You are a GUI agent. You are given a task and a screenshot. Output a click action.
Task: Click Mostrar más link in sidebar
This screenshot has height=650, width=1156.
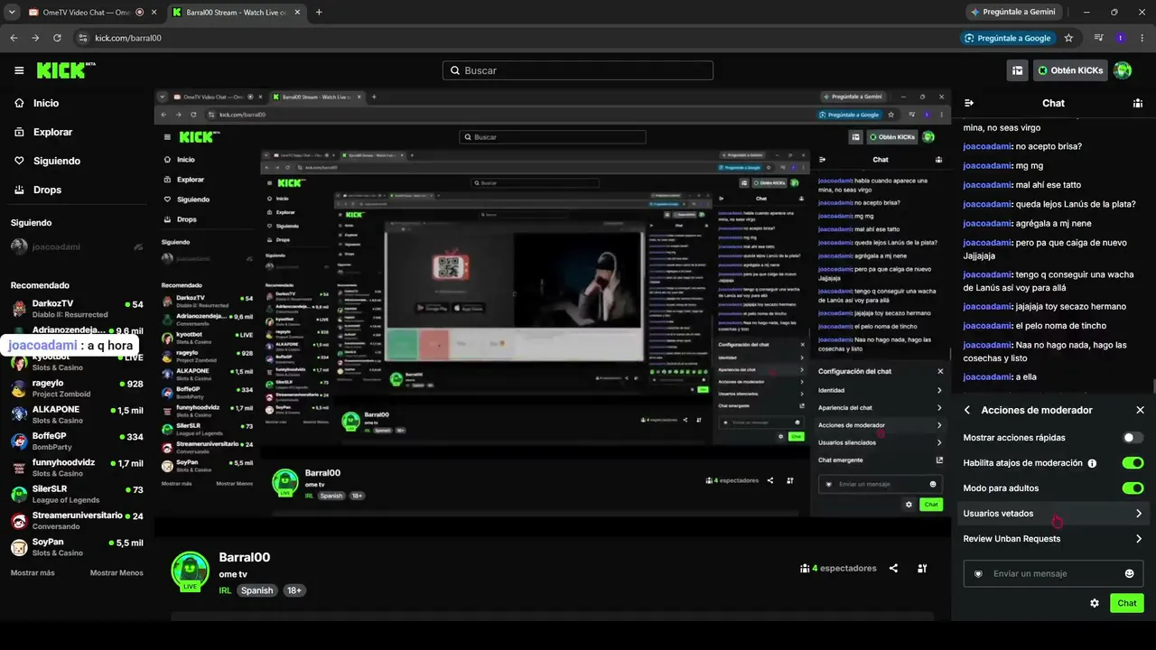(33, 573)
